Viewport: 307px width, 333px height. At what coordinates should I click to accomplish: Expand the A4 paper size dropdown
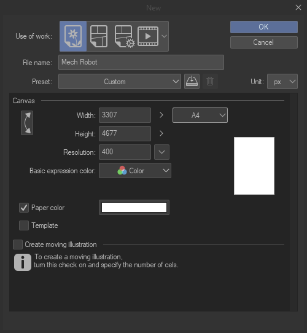point(200,115)
